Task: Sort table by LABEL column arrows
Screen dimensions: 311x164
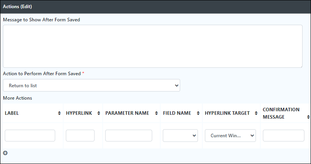Action: tap(59, 113)
